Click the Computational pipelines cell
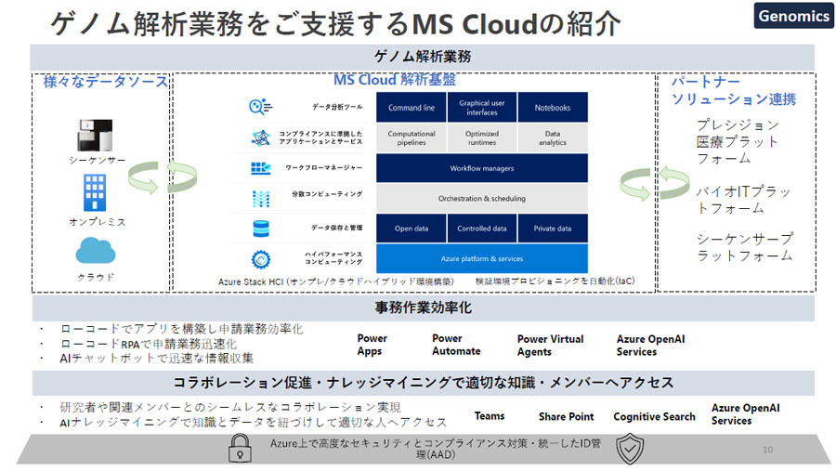 tap(411, 138)
